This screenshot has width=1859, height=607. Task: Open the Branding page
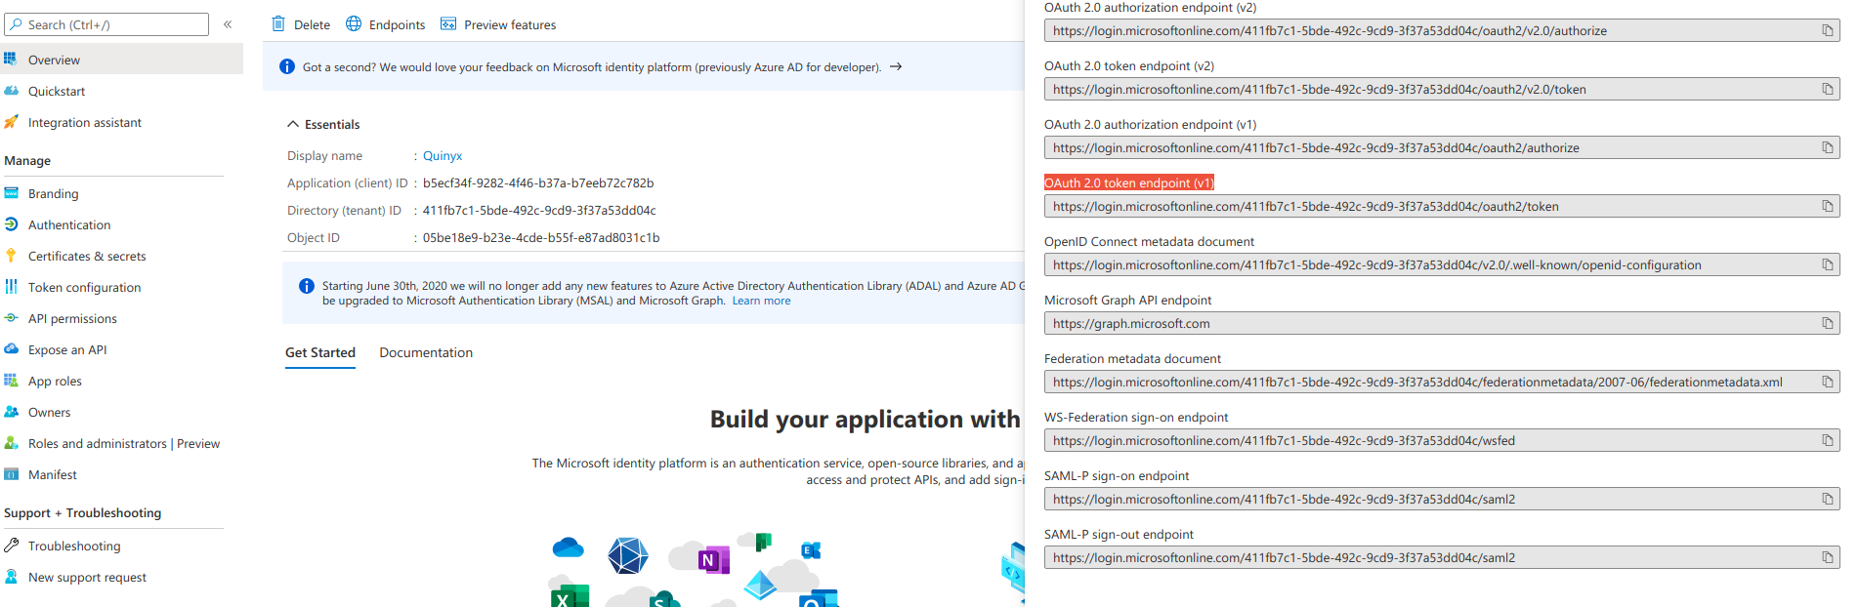[53, 194]
